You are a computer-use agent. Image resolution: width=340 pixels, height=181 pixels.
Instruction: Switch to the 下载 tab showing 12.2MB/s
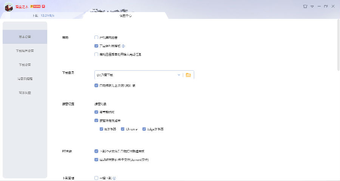(43, 15)
